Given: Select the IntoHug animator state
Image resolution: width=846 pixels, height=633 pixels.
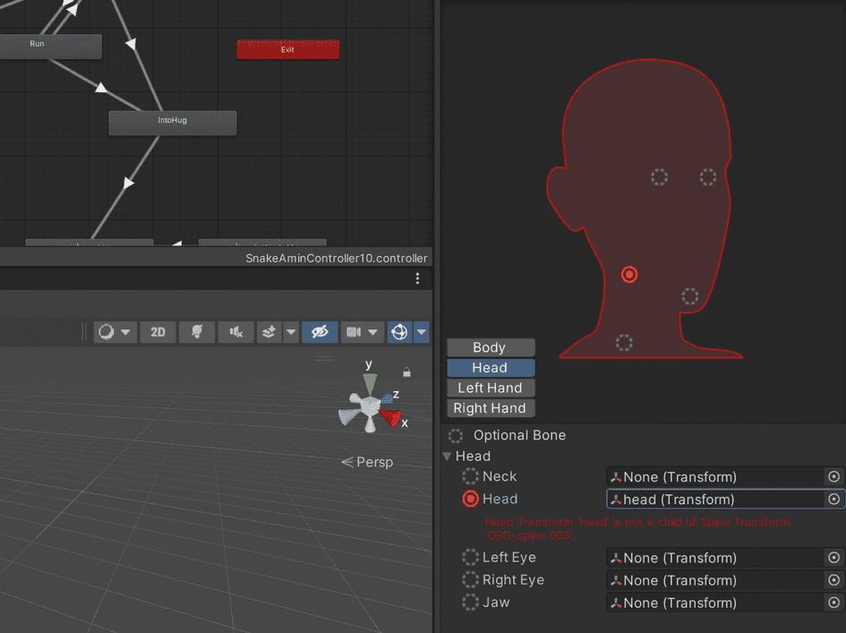Looking at the screenshot, I should pyautogui.click(x=173, y=123).
